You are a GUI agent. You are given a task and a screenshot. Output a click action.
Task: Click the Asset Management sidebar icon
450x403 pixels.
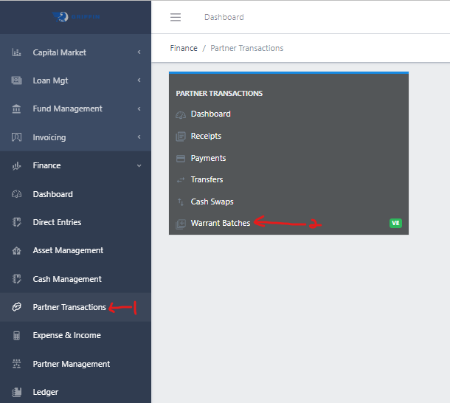(16, 251)
